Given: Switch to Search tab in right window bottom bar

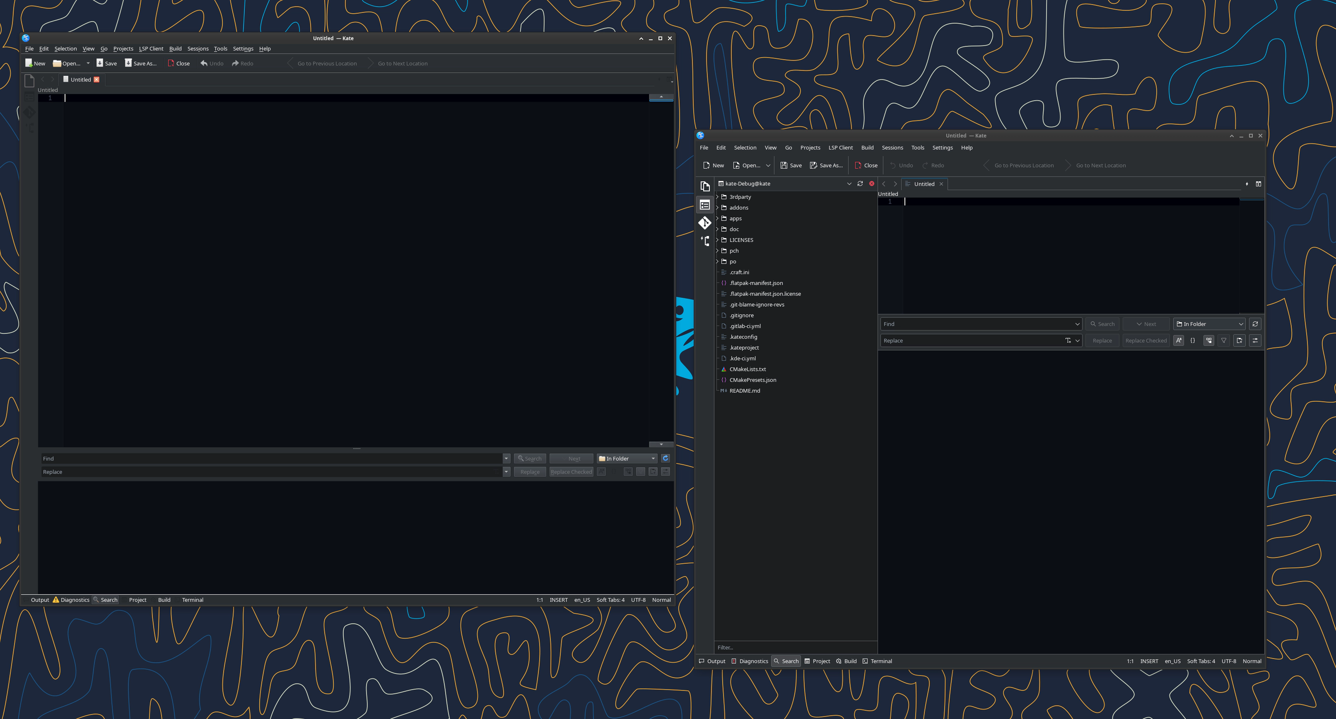Looking at the screenshot, I should tap(786, 661).
